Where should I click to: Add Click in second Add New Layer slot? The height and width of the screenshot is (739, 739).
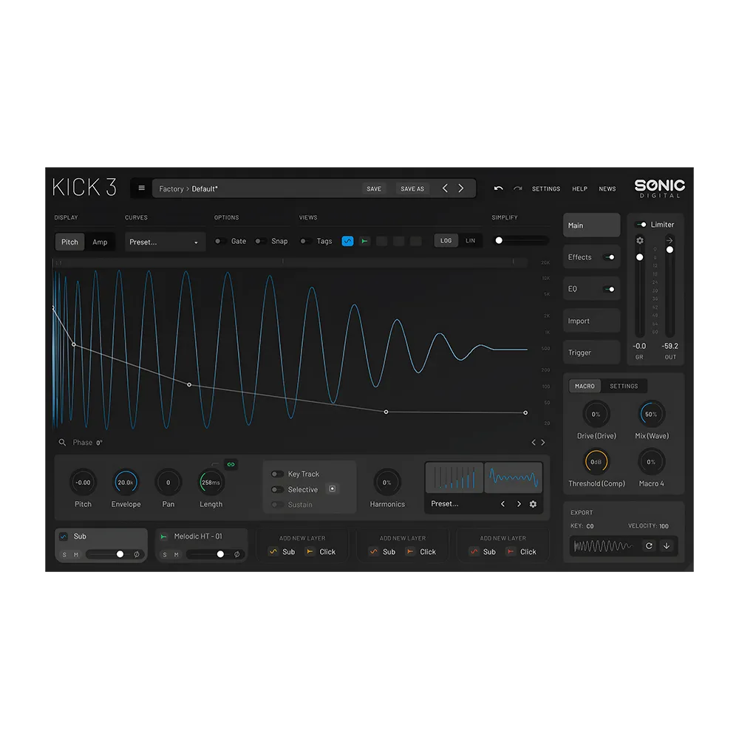[x=421, y=551]
